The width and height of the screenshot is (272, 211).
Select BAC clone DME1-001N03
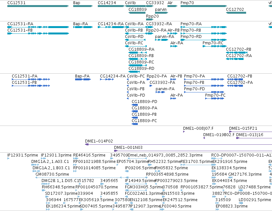point(193,151)
